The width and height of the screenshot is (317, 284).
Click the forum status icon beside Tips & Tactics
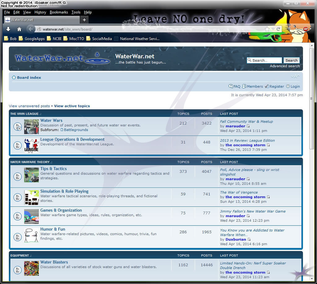17,177
